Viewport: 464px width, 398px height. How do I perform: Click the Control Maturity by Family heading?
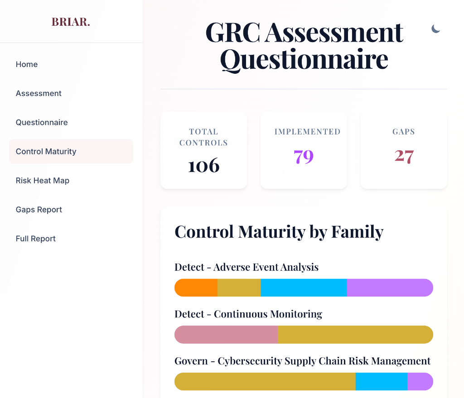click(x=279, y=231)
